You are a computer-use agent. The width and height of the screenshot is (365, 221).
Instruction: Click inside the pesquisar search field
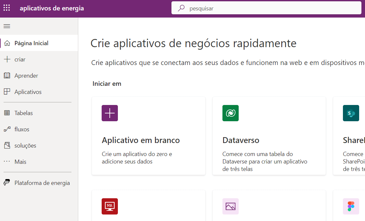(x=266, y=8)
